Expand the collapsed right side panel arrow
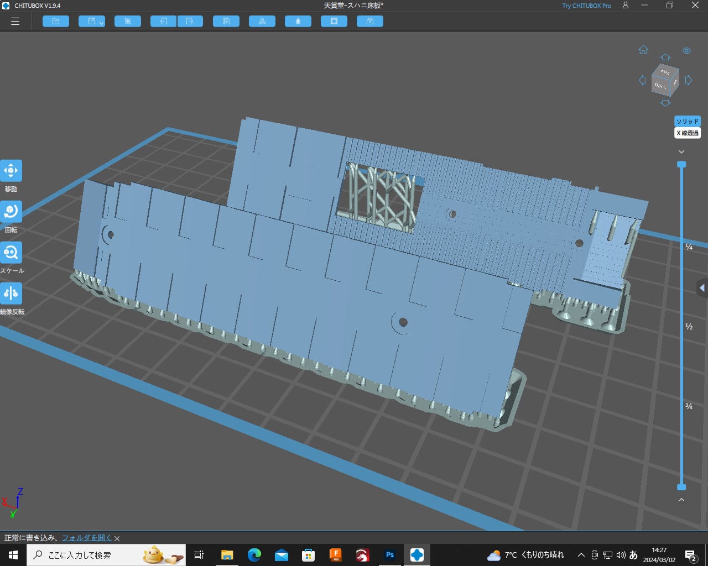 pos(702,288)
